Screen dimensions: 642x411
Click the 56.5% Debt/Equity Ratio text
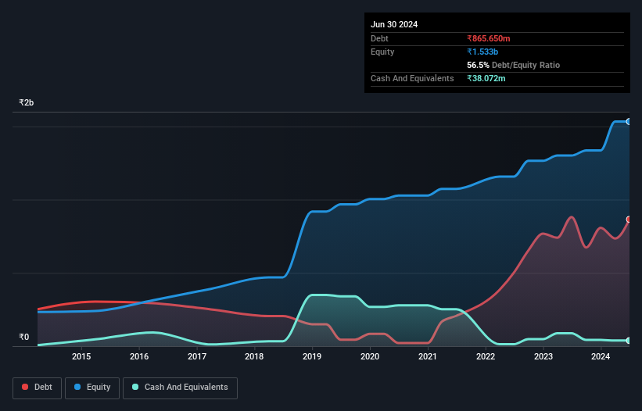(x=514, y=65)
